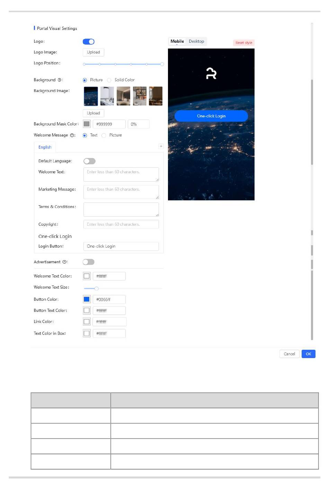Enable the Advertisement toggle
Image resolution: width=329 pixels, height=489 pixels.
89,262
